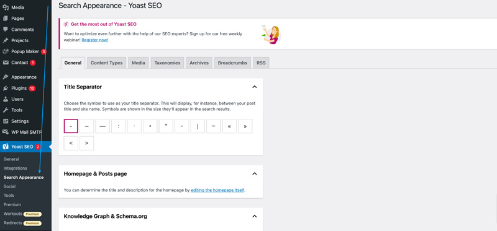This screenshot has height=231, width=497.
Task: Click the Plugins plug icon
Action: coord(6,88)
